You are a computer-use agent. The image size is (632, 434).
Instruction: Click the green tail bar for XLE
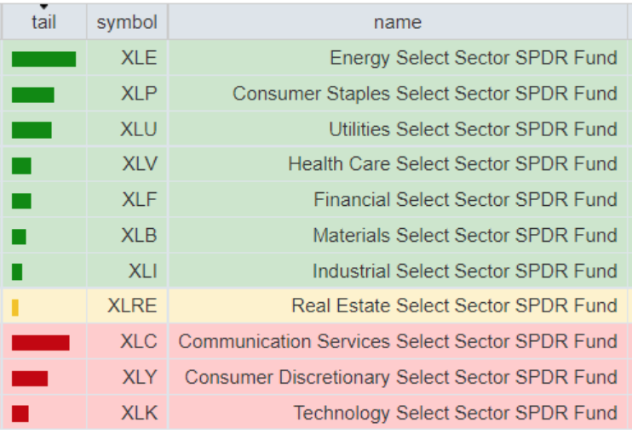tap(43, 59)
